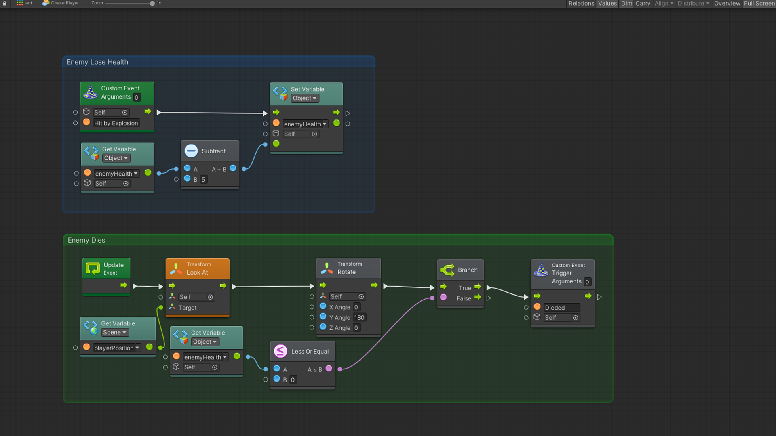The image size is (776, 436).
Task: Click the playerPosition green output port
Action: tap(150, 347)
